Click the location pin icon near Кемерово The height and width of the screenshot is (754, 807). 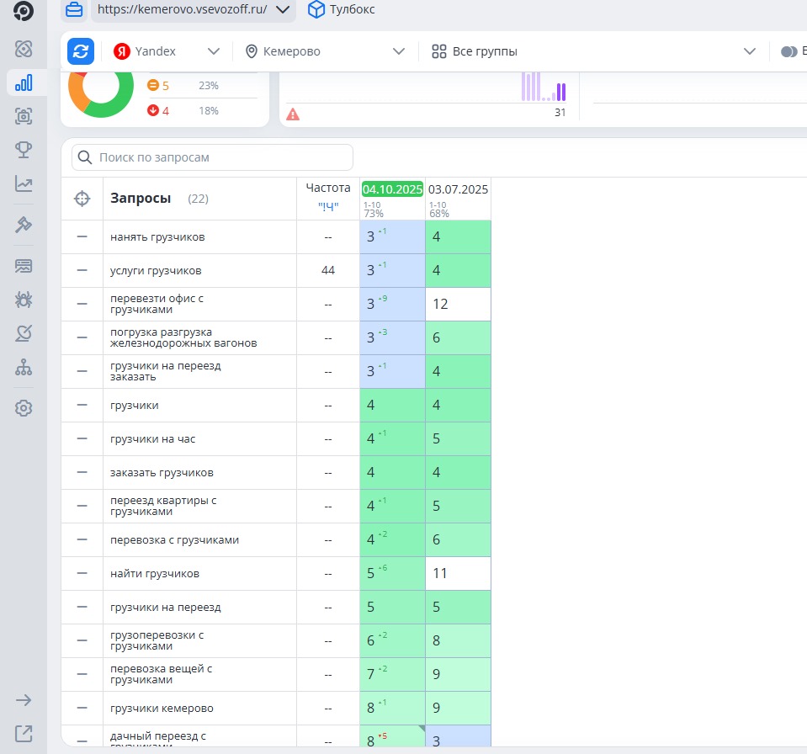coord(251,51)
